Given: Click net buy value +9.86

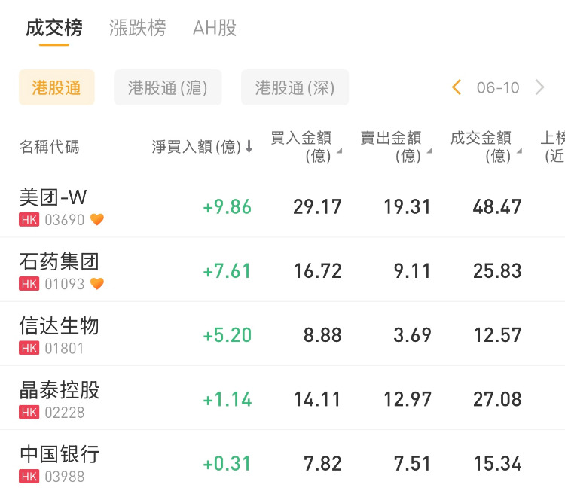Looking at the screenshot, I should tap(227, 207).
